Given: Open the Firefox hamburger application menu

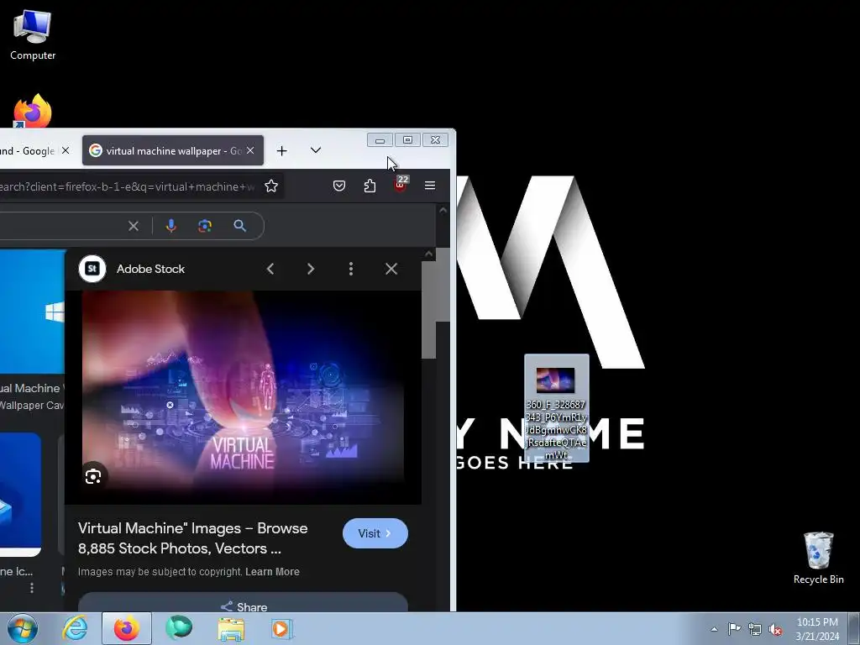Looking at the screenshot, I should point(430,186).
